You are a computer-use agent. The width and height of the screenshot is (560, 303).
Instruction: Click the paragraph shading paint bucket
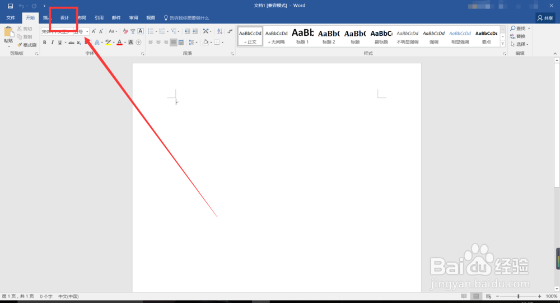coord(206,43)
